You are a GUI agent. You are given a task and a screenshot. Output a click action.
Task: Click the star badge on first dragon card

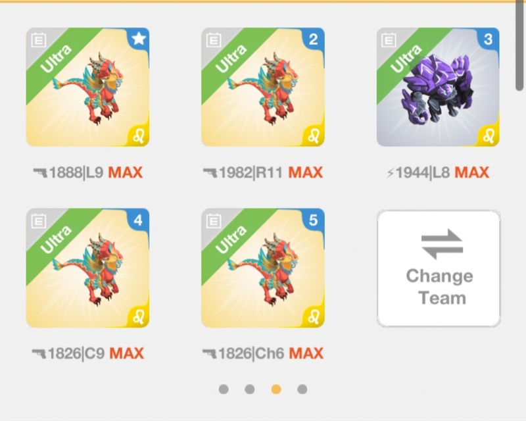click(x=139, y=39)
